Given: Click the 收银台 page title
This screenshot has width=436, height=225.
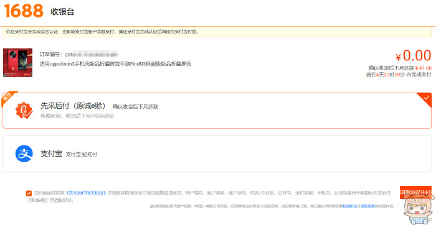Looking at the screenshot, I should (62, 12).
